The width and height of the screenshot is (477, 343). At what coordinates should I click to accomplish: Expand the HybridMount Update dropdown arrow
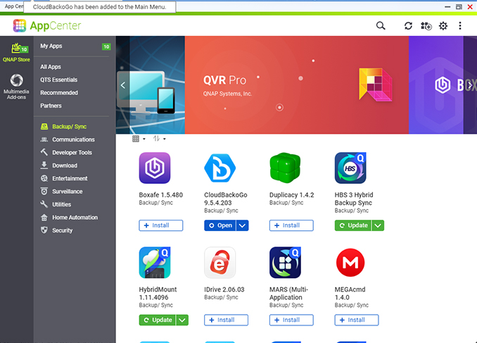(183, 320)
